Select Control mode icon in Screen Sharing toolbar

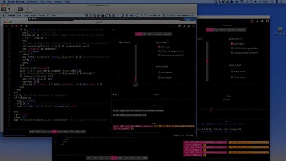4,9
